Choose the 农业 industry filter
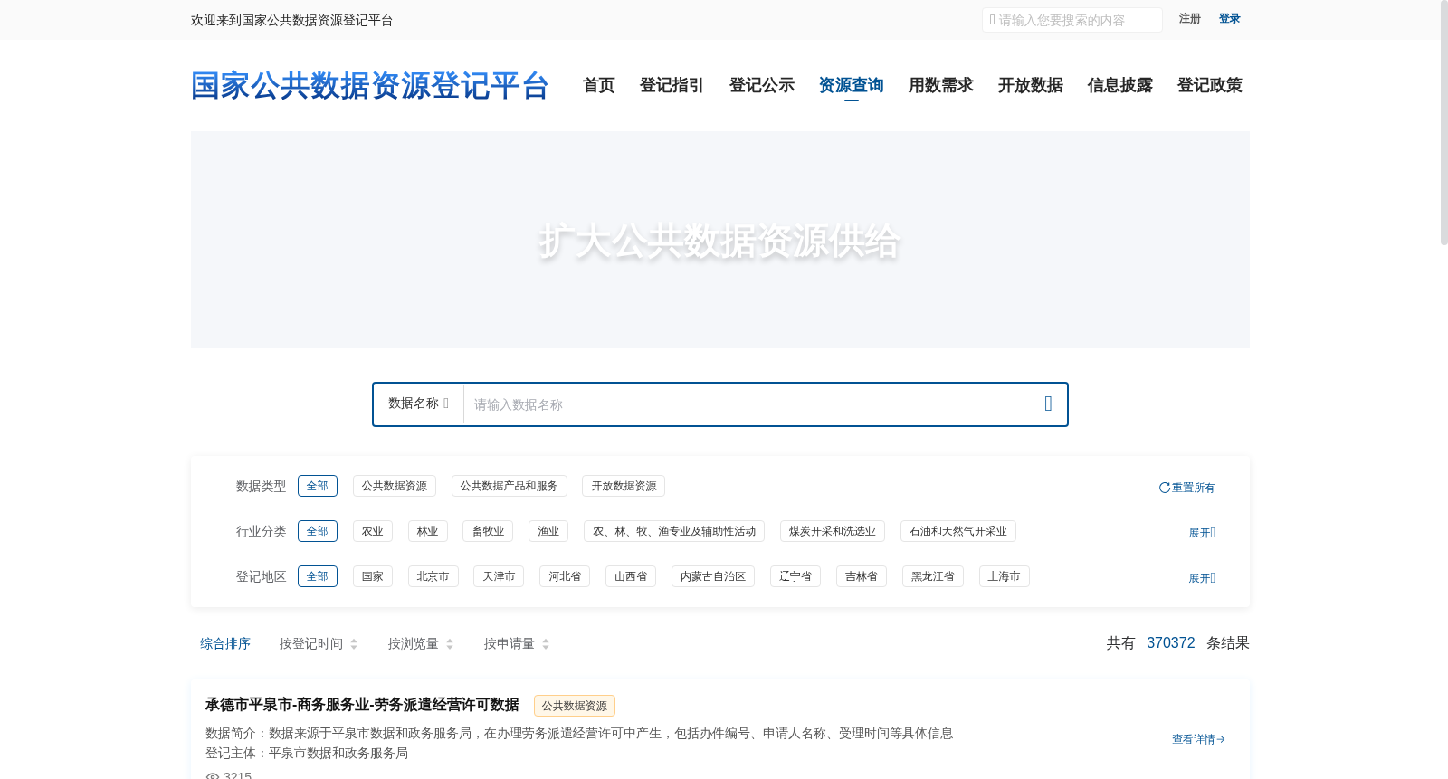 pos(373,531)
